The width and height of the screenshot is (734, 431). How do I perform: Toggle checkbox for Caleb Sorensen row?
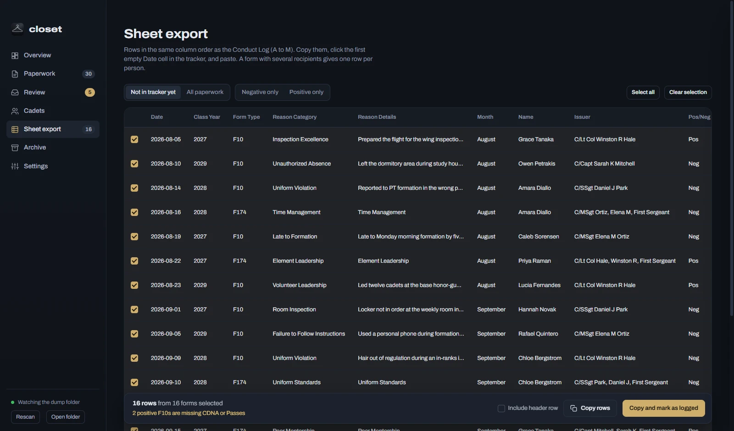coord(134,237)
